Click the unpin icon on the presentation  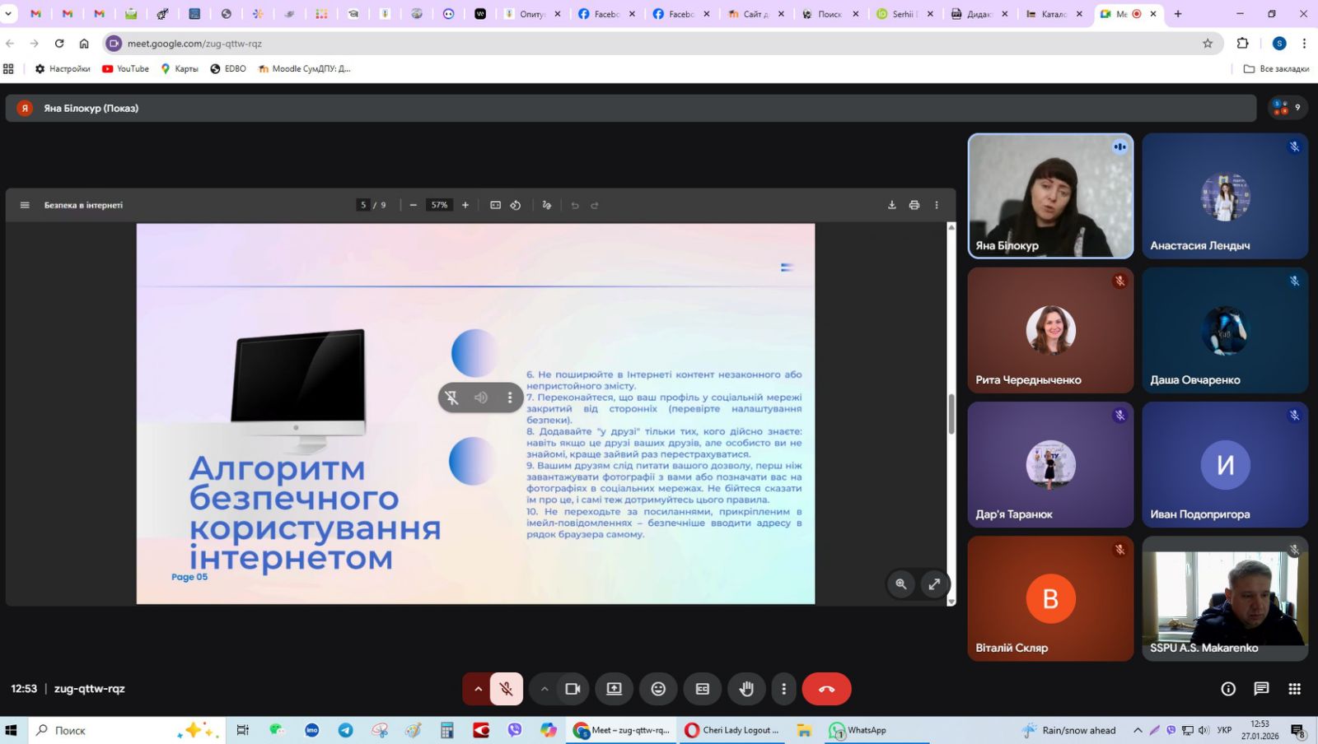452,398
